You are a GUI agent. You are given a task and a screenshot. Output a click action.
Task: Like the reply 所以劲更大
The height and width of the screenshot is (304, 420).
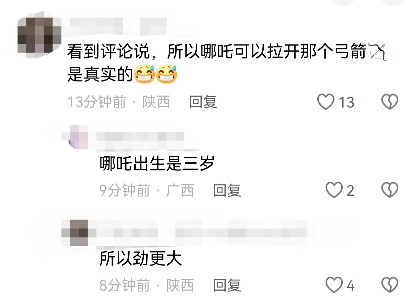[334, 285]
